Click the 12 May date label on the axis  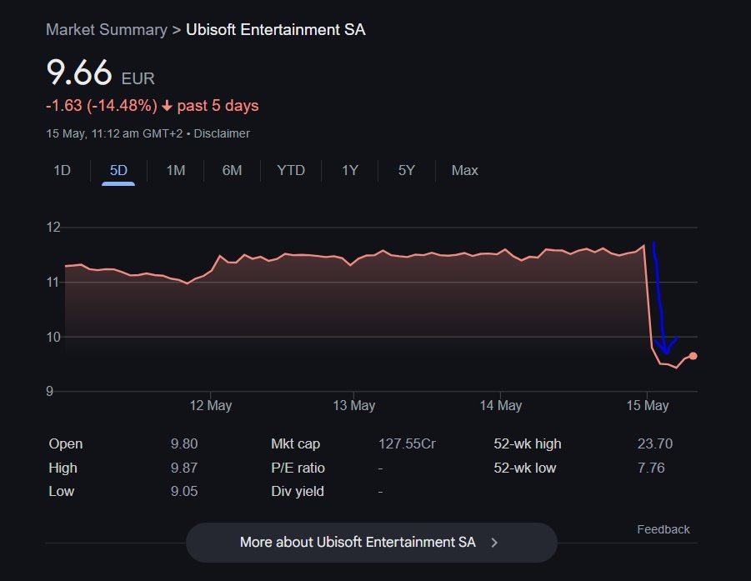[x=211, y=406]
